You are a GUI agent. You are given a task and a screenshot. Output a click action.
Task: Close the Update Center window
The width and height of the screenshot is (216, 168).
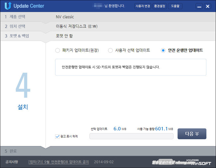click(207, 6)
